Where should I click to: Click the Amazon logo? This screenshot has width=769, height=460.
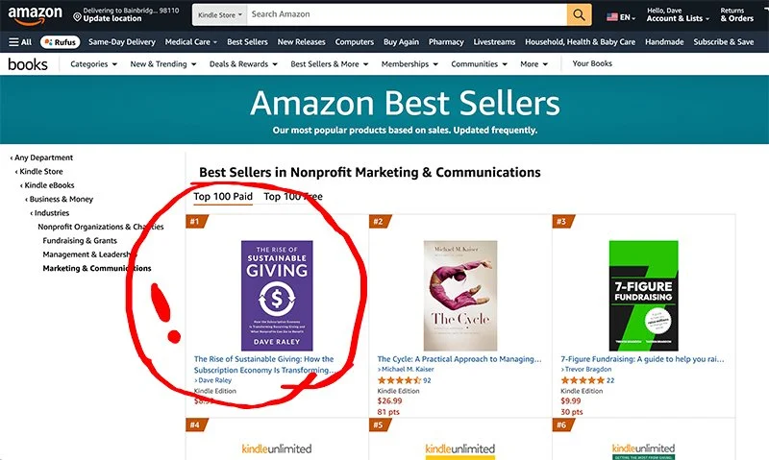point(35,15)
